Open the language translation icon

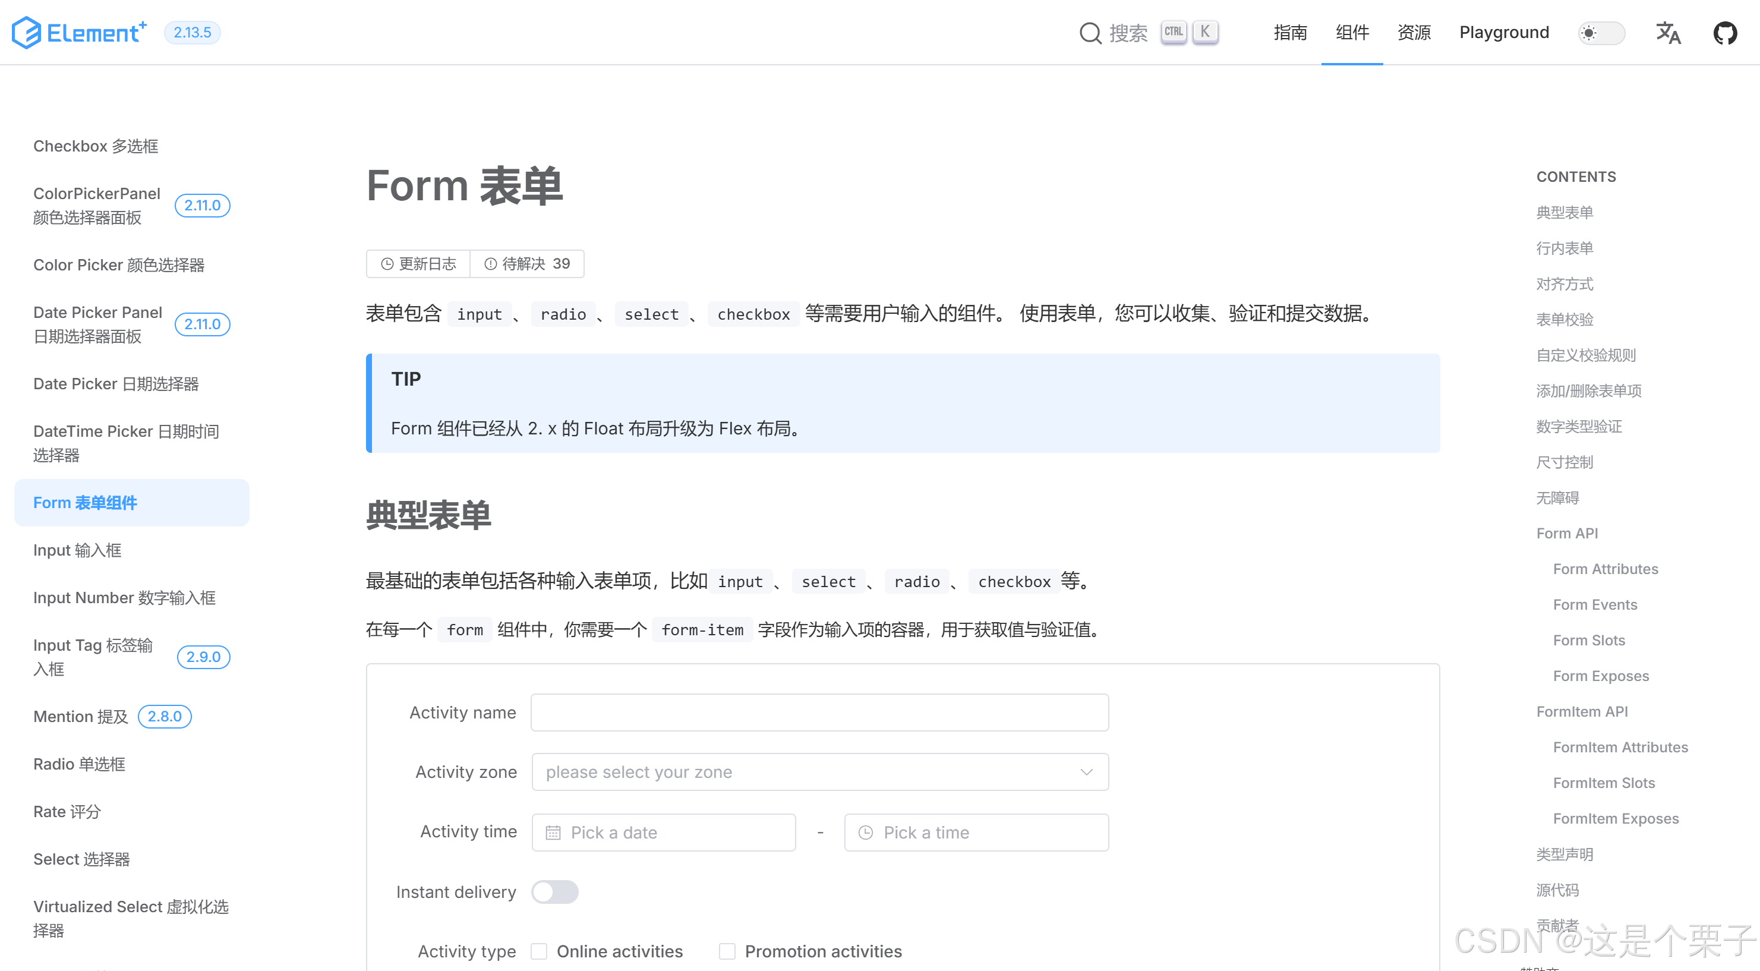click(1668, 33)
